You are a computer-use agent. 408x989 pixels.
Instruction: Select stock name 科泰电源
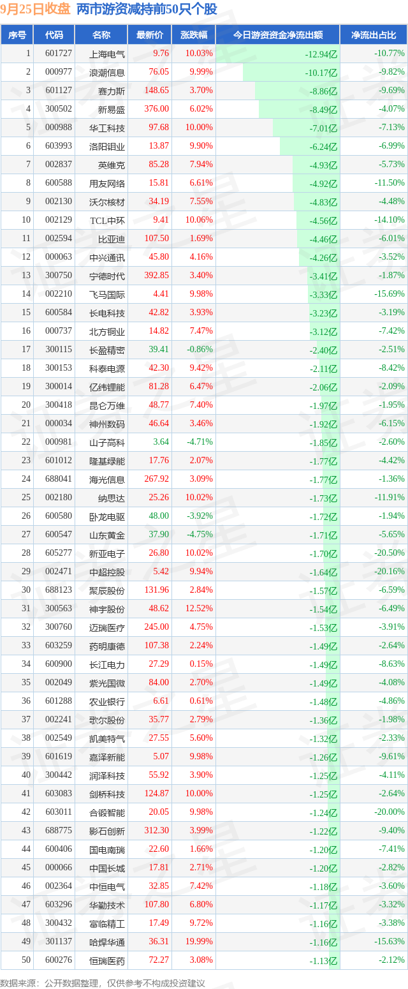click(108, 369)
